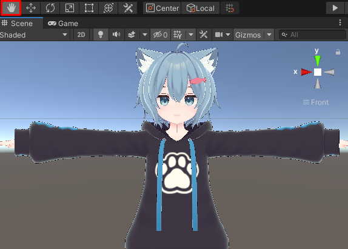Select the Hand tool
The width and height of the screenshot is (348, 249).
tap(11, 8)
